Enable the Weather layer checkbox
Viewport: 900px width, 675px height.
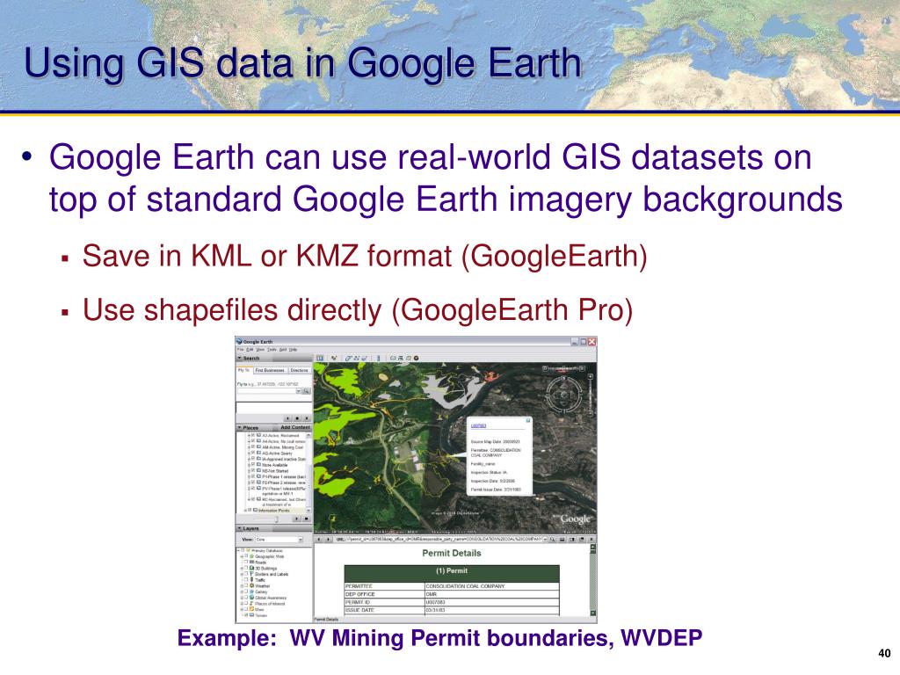pos(246,585)
